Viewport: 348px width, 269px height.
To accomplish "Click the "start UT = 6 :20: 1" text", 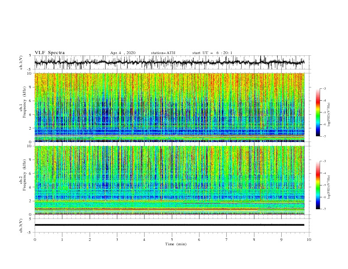I will pyautogui.click(x=212, y=53).
